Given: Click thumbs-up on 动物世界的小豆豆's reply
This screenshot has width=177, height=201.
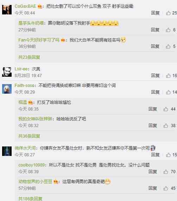Looking at the screenshot, I should [x=166, y=188].
